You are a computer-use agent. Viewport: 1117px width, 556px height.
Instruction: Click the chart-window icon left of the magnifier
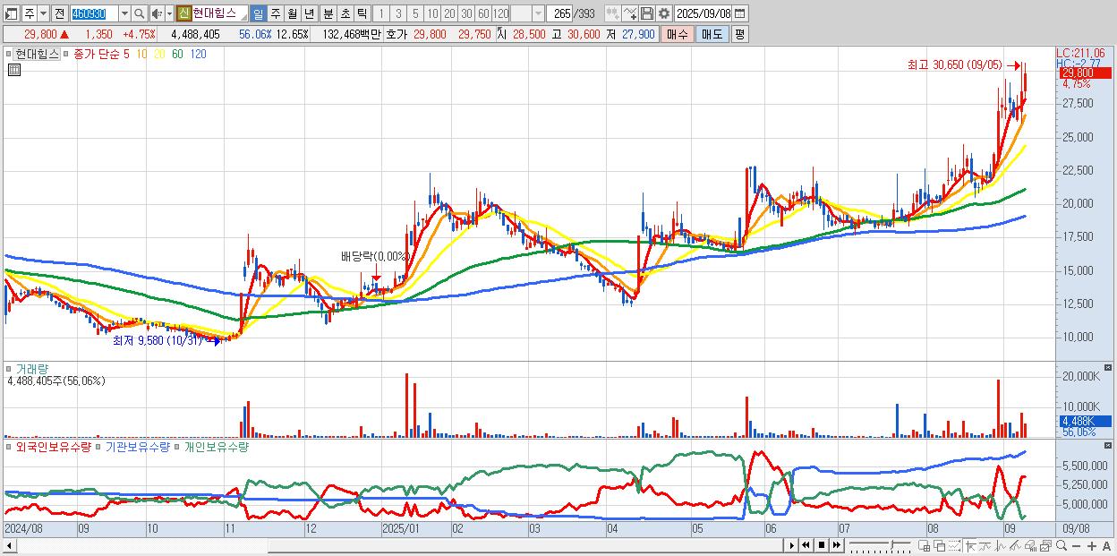coord(1045,545)
